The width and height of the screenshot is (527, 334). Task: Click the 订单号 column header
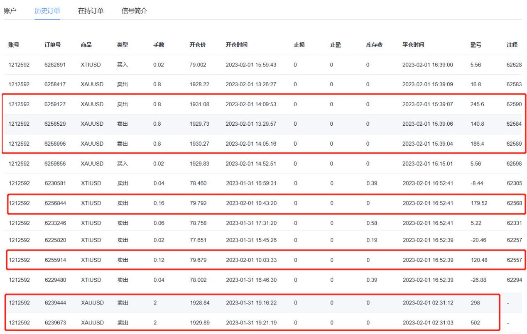tap(53, 45)
